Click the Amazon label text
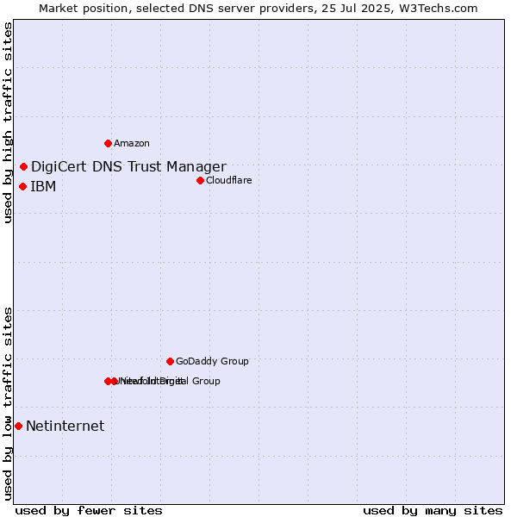Image resolution: width=517 pixels, height=517 pixels. (x=132, y=143)
